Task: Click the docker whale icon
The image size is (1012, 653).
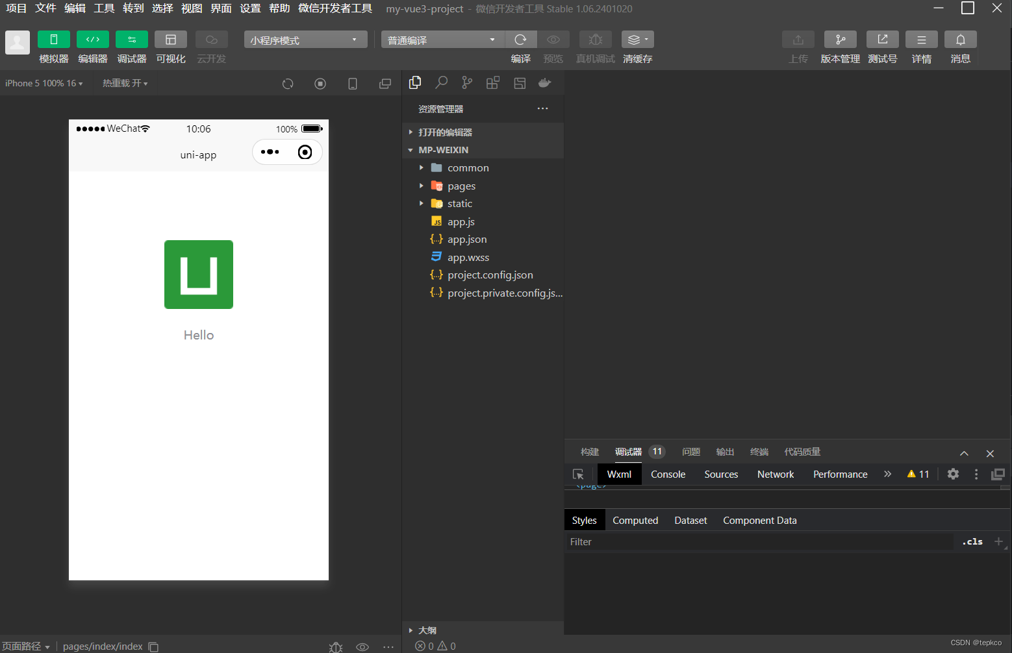Action: pos(545,82)
